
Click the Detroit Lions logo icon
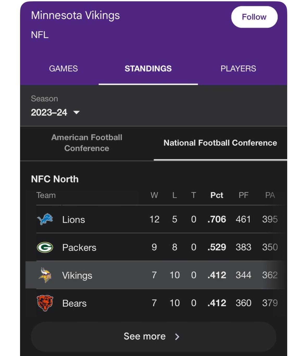pos(45,219)
